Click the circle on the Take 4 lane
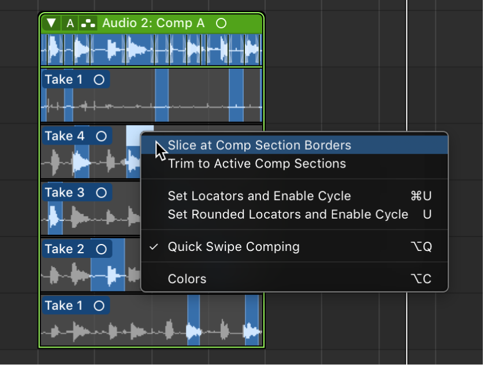 pyautogui.click(x=101, y=136)
